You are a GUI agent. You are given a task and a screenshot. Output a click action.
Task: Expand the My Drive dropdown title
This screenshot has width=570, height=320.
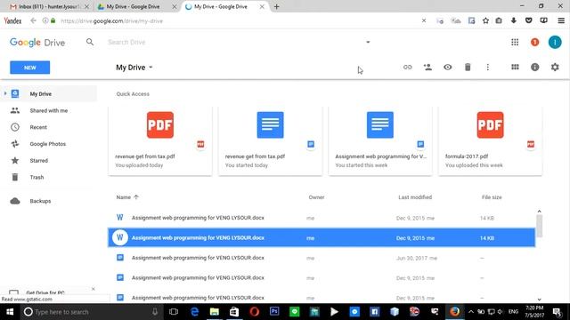pyautogui.click(x=134, y=68)
